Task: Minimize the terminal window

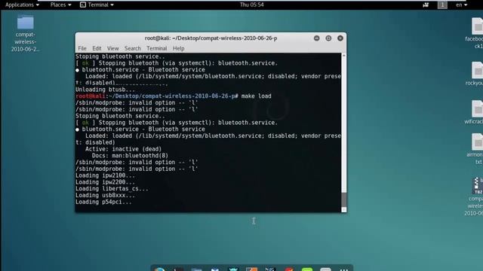Action: pyautogui.click(x=317, y=38)
